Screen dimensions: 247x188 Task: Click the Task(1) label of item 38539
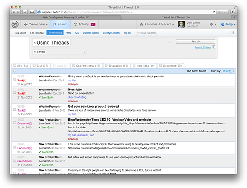[x=22, y=80]
